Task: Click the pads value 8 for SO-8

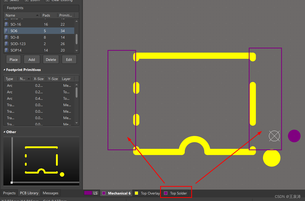Action: (45, 37)
